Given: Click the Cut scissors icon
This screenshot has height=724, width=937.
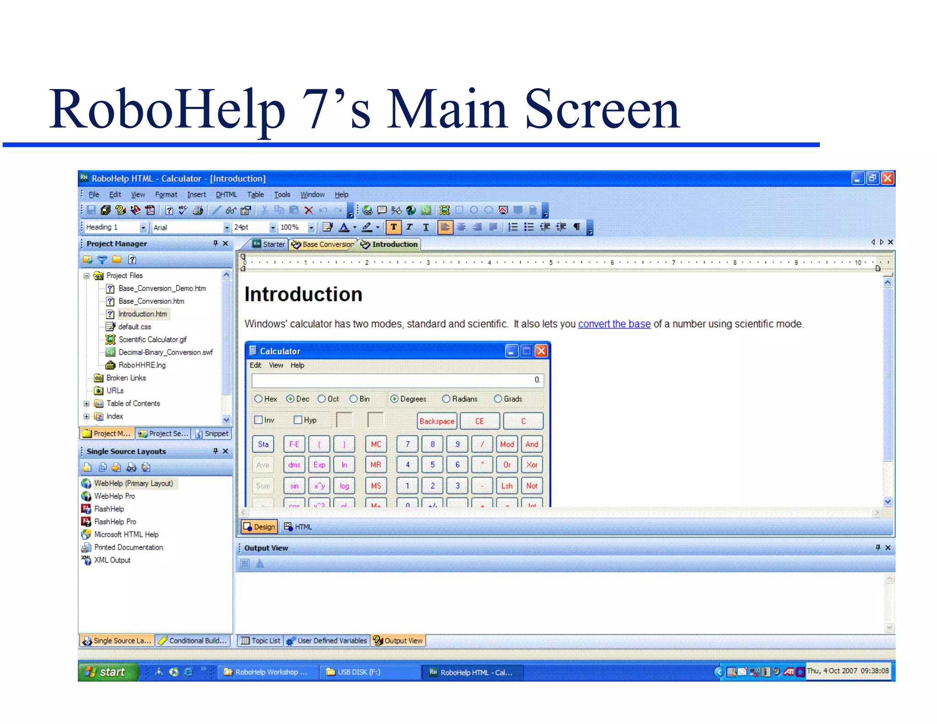Looking at the screenshot, I should pos(264,210).
